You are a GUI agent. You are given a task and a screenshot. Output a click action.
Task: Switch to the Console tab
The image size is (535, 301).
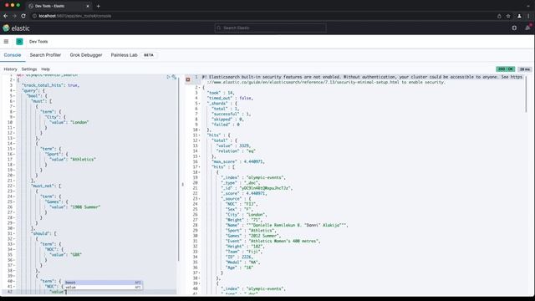pos(13,55)
